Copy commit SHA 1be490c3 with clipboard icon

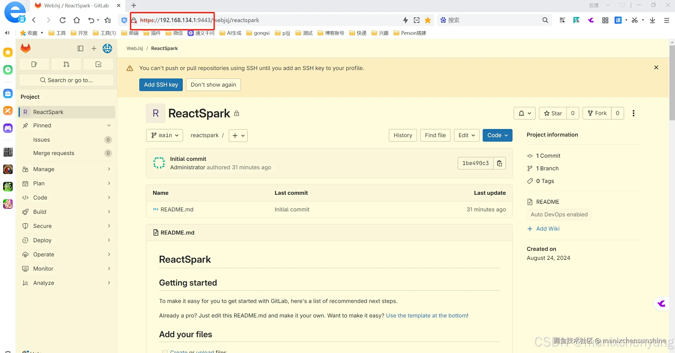[x=499, y=163]
